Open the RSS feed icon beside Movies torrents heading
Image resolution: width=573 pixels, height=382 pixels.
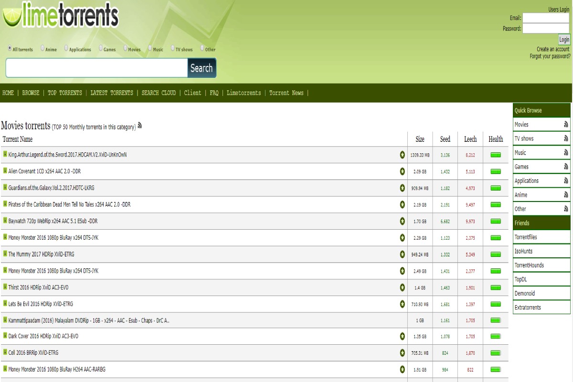pos(140,126)
